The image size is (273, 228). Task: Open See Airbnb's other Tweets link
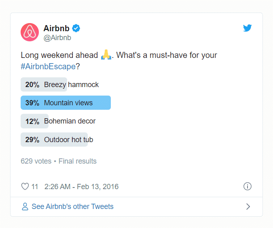pyautogui.click(x=72, y=207)
